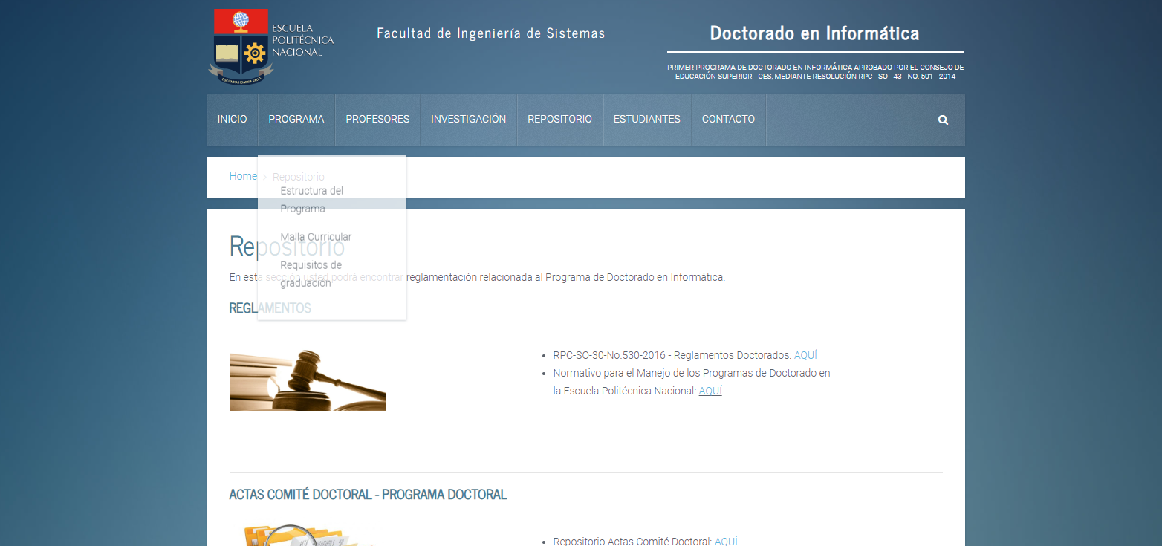Image resolution: width=1162 pixels, height=546 pixels.
Task: Click the gavel and books image
Action: click(x=308, y=380)
